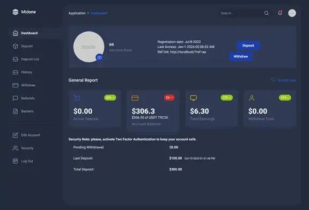Open History from the sidebar
This screenshot has height=210, width=309.
[27, 72]
